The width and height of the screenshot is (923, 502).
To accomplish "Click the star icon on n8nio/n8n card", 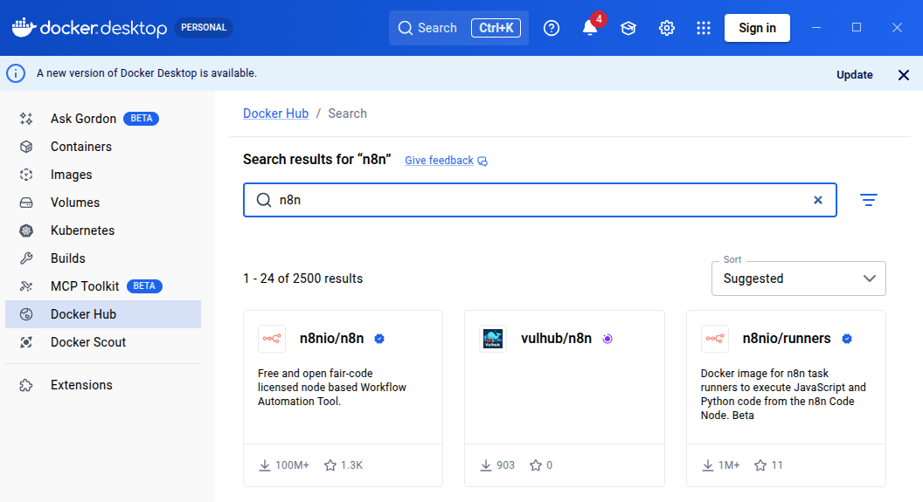I will (330, 465).
